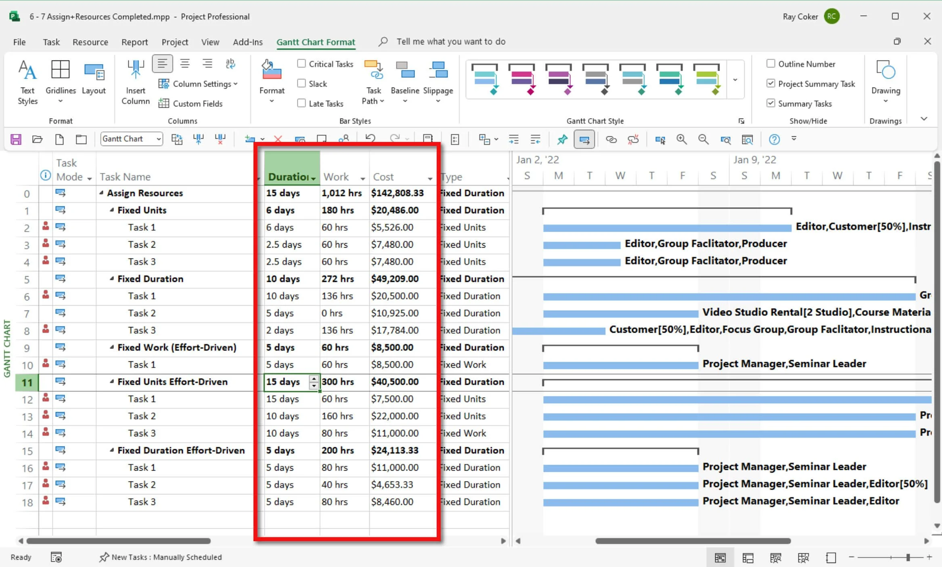Enable Slack checkbox
Image resolution: width=942 pixels, height=567 pixels.
(x=301, y=83)
